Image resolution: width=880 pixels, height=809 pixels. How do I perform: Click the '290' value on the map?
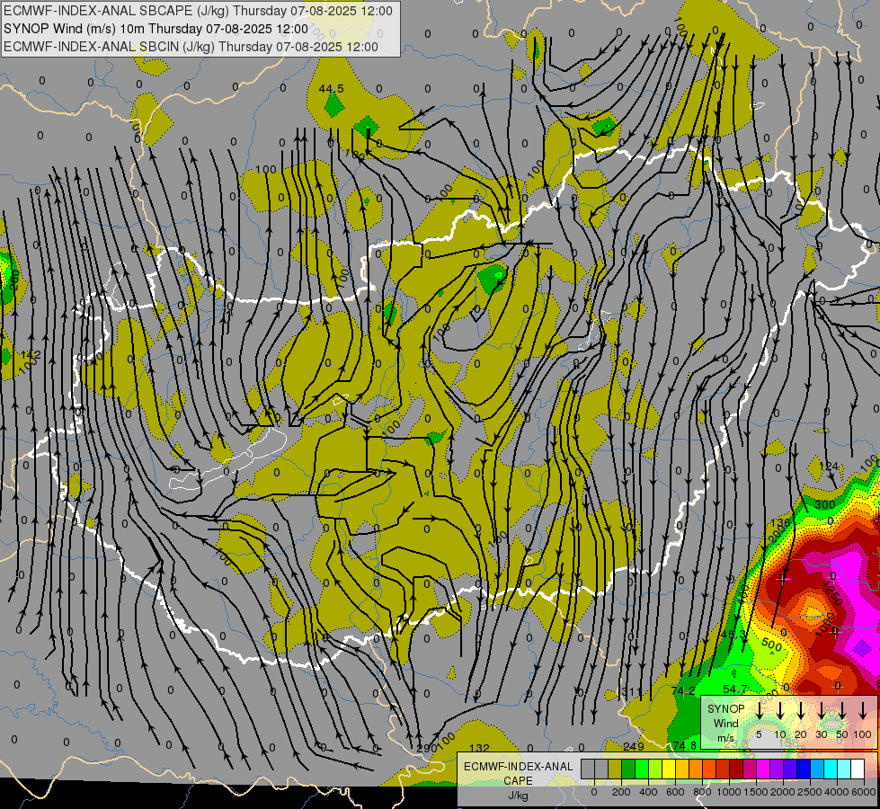(427, 749)
